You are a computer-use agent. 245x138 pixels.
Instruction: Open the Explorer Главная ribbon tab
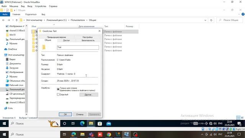click(x=16, y=15)
